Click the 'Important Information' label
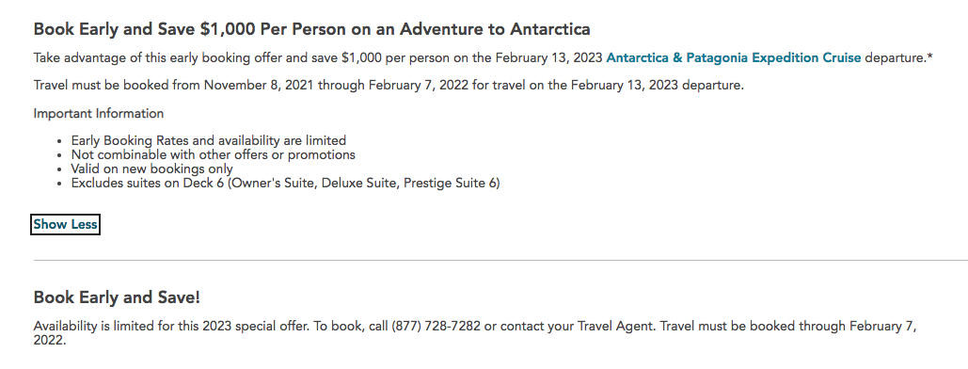 99,114
